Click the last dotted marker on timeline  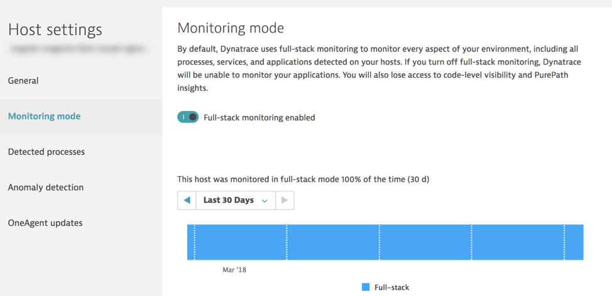pyautogui.click(x=564, y=242)
